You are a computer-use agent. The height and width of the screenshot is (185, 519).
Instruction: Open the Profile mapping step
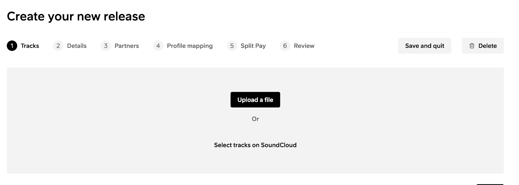(190, 46)
